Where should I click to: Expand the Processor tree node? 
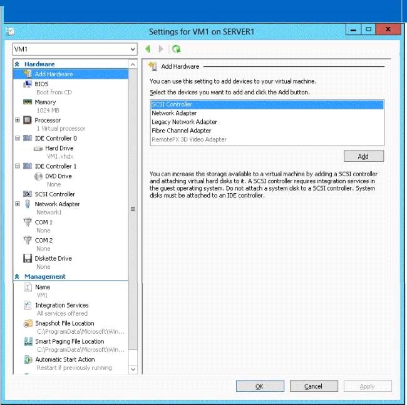tap(18, 120)
